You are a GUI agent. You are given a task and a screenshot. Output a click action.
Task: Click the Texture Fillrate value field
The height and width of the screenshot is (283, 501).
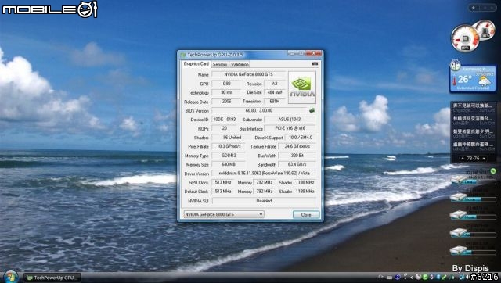297,146
